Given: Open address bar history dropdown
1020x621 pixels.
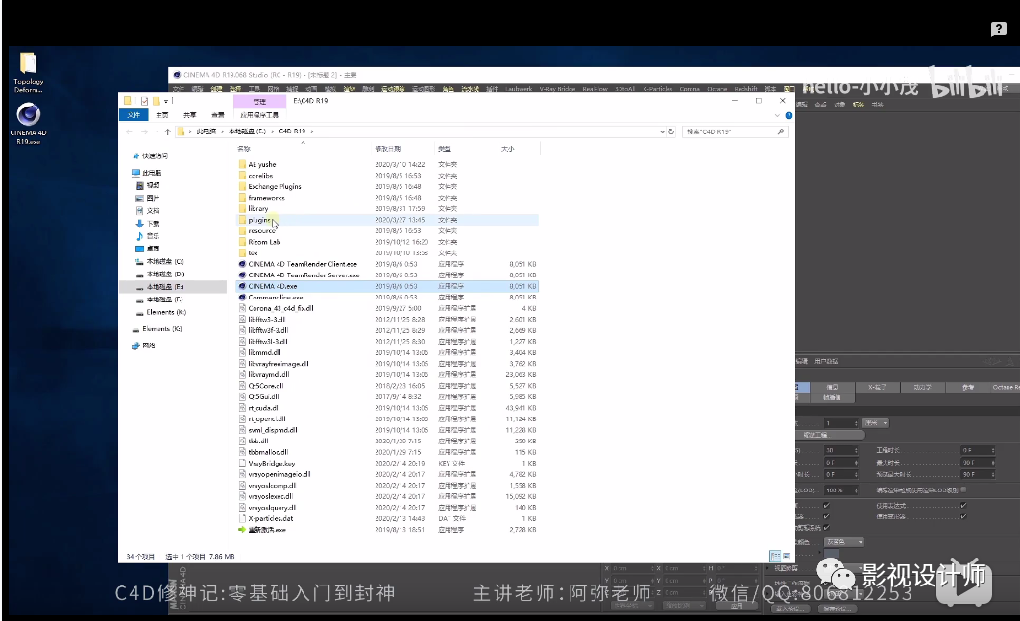Looking at the screenshot, I should click(x=662, y=131).
